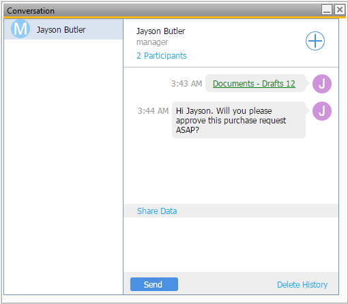Click the Share Data link
Image resolution: width=348 pixels, height=304 pixels.
pyautogui.click(x=157, y=211)
